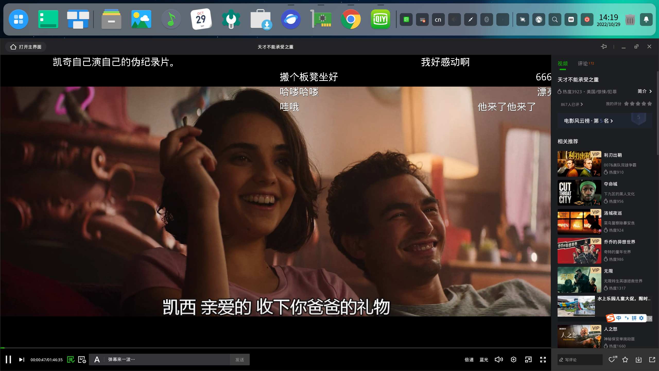Expand the 简介 synopsis
Viewport: 659px width, 371px height.
click(645, 91)
